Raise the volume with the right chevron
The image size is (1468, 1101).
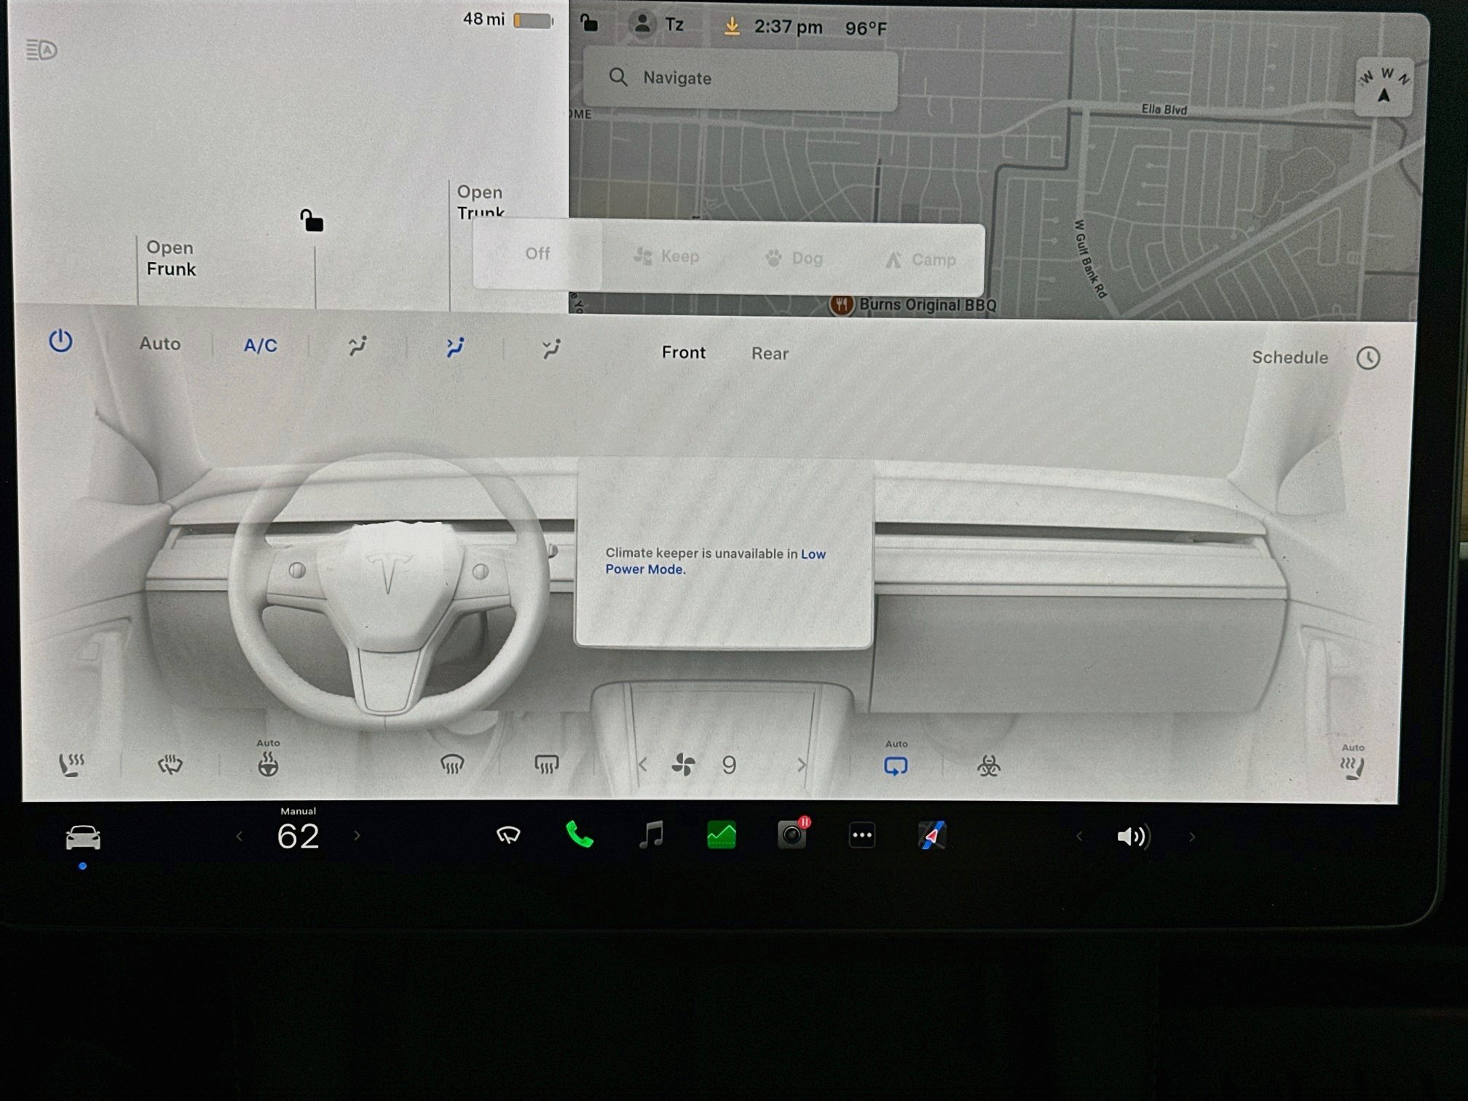[x=1192, y=837]
